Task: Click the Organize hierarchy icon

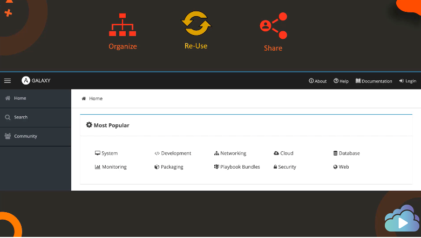Action: (123, 25)
